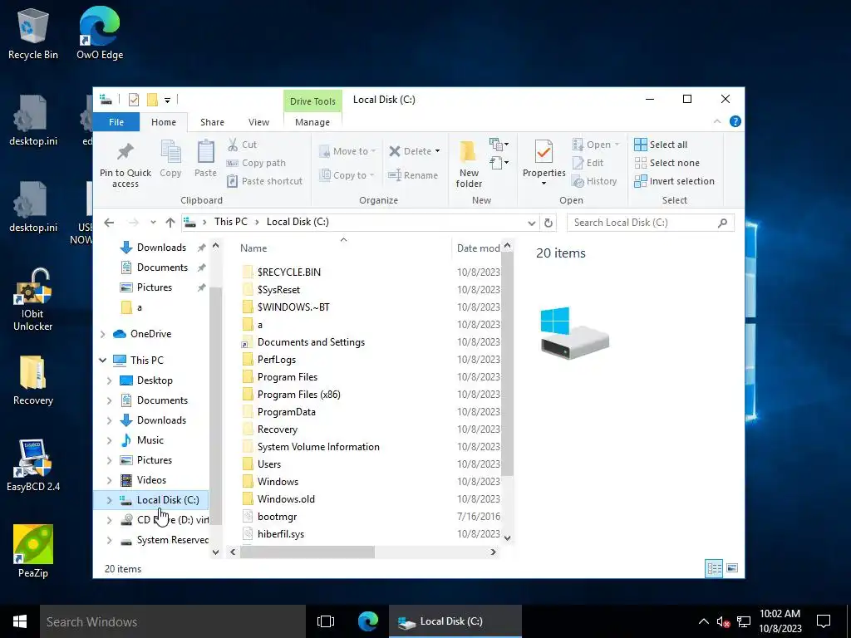Screen dimensions: 851x638
Task: Click the file list vertical scrollbar
Action: pyautogui.click(x=507, y=362)
